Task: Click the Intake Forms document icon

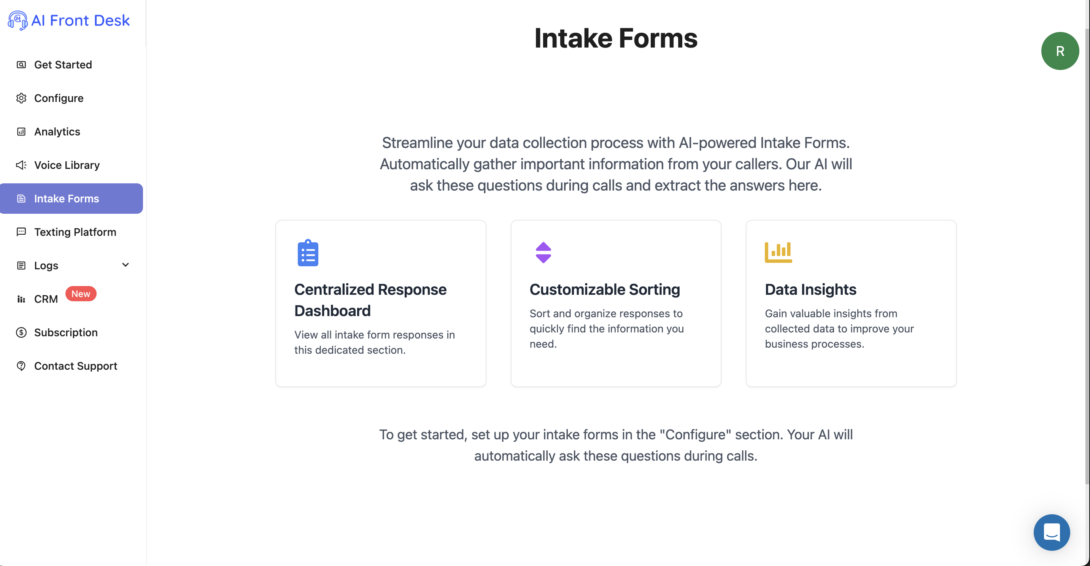Action: (21, 199)
